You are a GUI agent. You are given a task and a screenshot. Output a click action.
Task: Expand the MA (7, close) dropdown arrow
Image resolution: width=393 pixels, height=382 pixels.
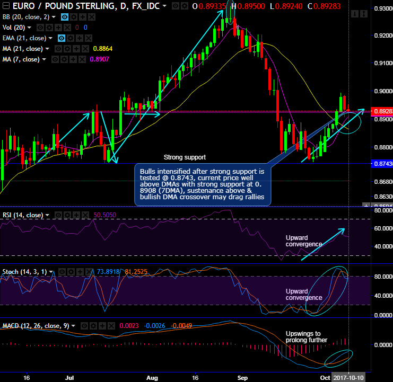[x=44, y=59]
